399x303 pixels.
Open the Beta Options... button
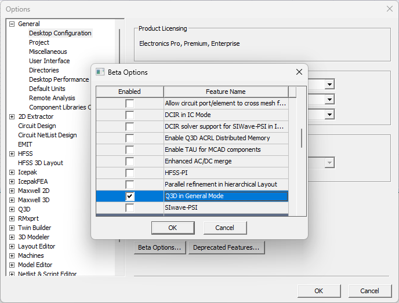(x=160, y=247)
